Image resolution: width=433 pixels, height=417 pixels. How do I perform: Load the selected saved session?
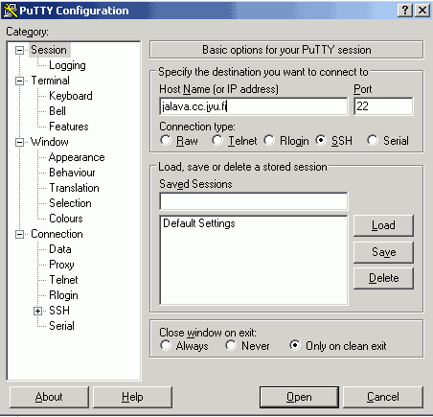click(x=383, y=225)
